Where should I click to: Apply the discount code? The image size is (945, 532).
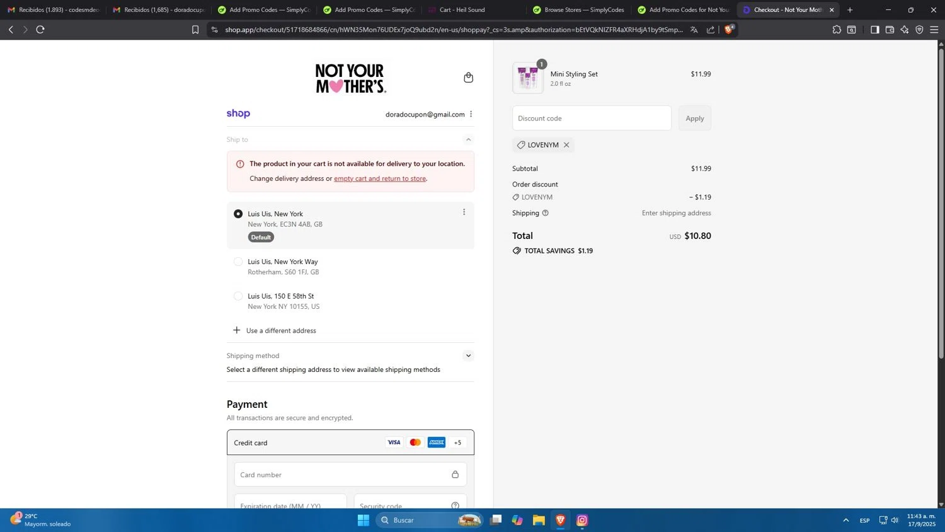(695, 119)
